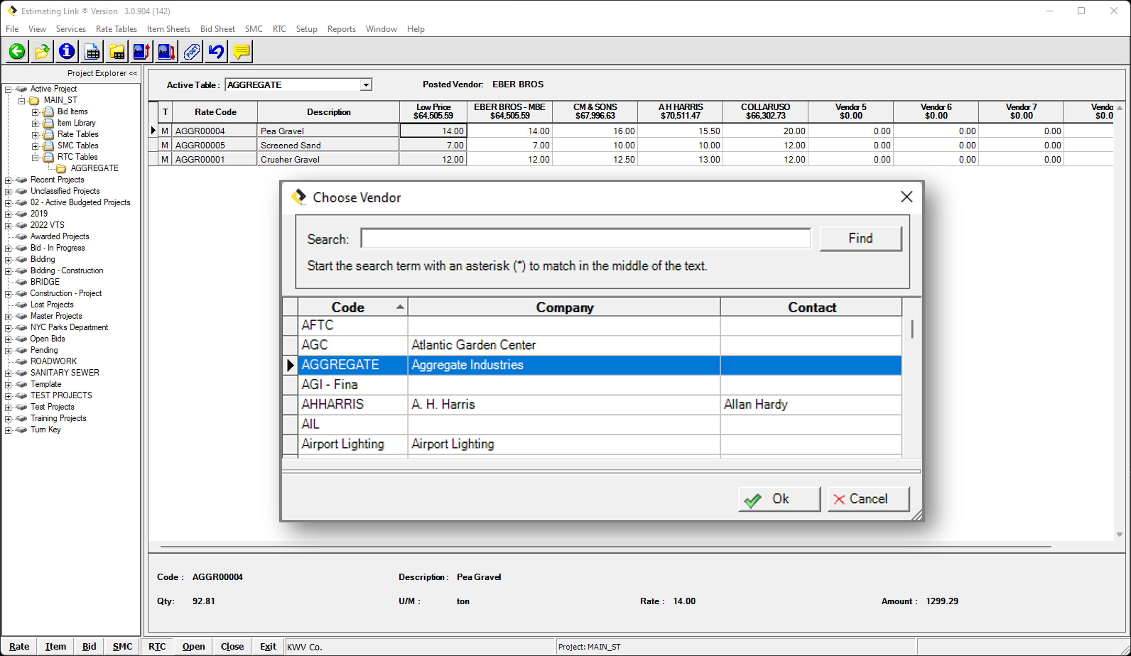Expand the Bid Items tree node
Viewport: 1131px width, 656px height.
35,112
